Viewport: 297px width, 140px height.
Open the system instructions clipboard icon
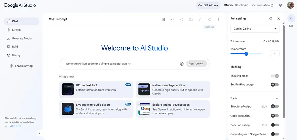[163, 19]
